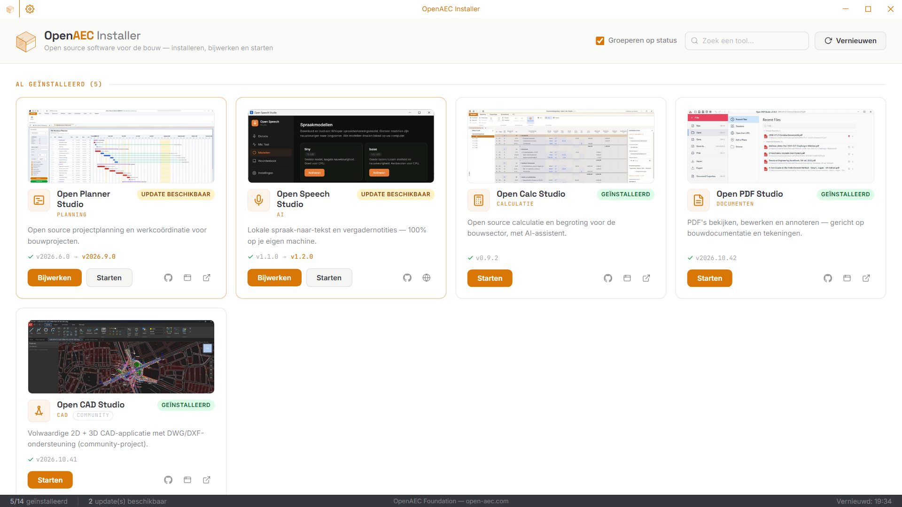Screen dimensions: 902x507
Task: Click the Open PDF Studio document icon
Action: 699,200
